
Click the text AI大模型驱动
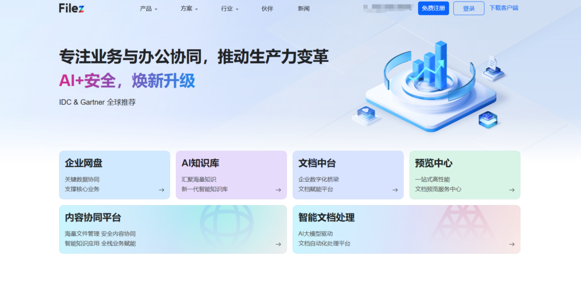(x=315, y=234)
